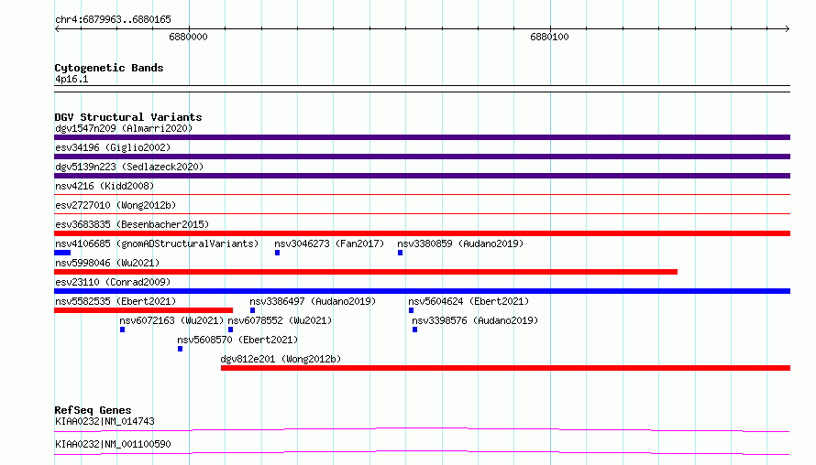816x465 pixels.
Task: Open the nsv5998046 (Wu2021) variant label
Action: click(x=107, y=263)
